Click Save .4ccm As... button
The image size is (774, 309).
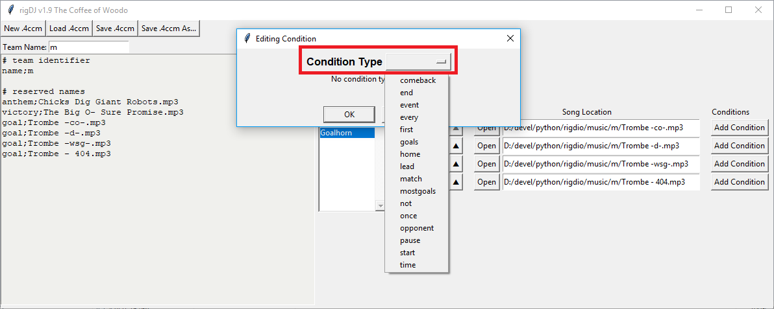(x=169, y=29)
